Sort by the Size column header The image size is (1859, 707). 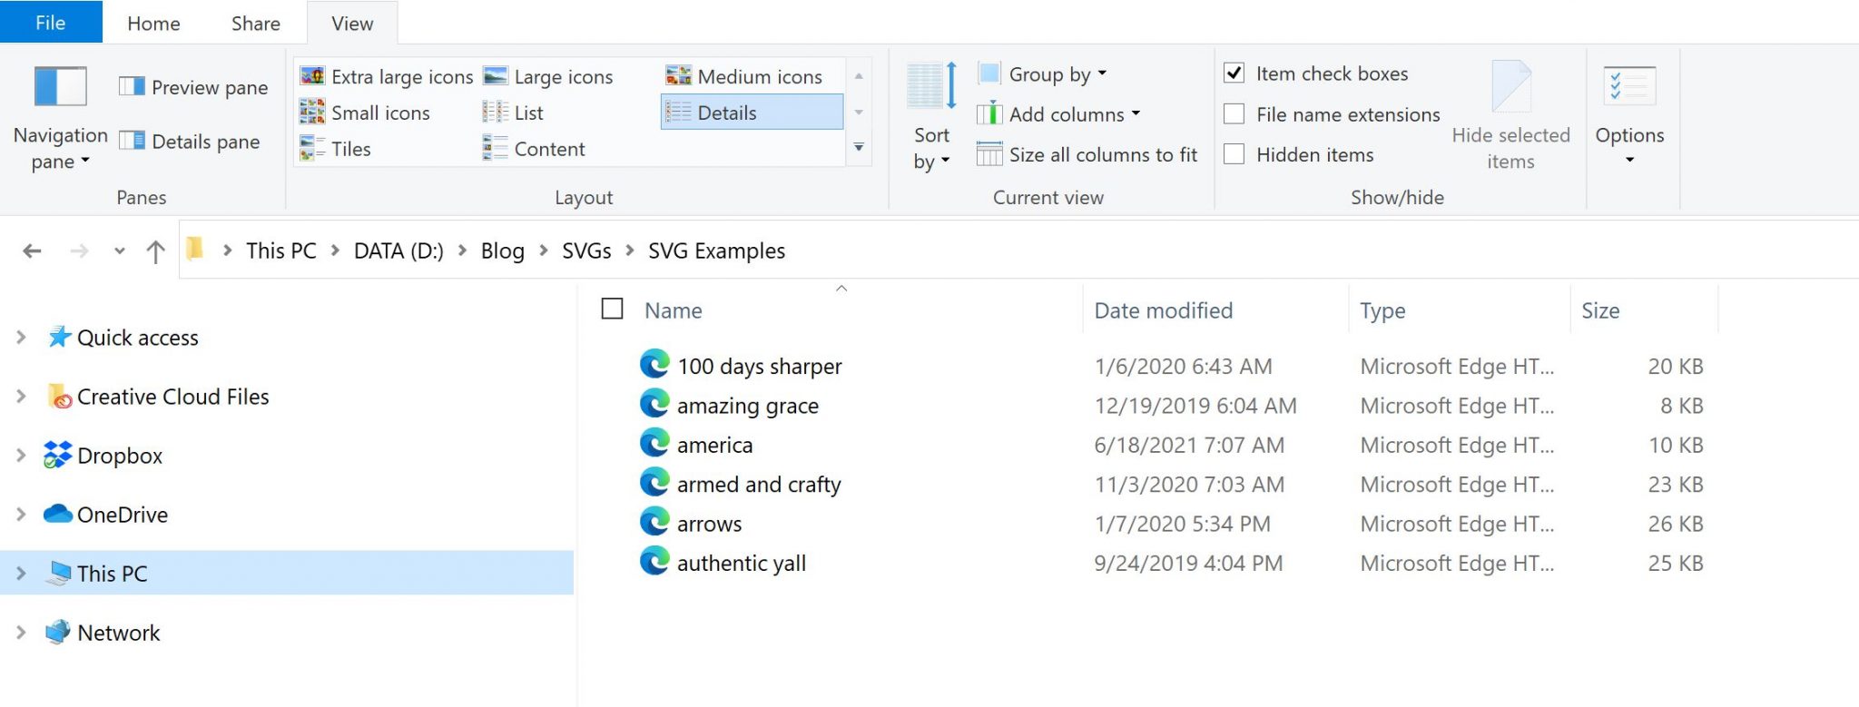click(x=1600, y=310)
